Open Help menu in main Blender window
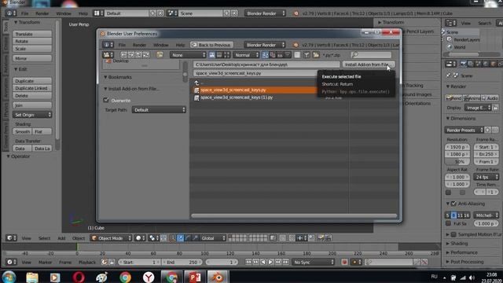 (83, 13)
